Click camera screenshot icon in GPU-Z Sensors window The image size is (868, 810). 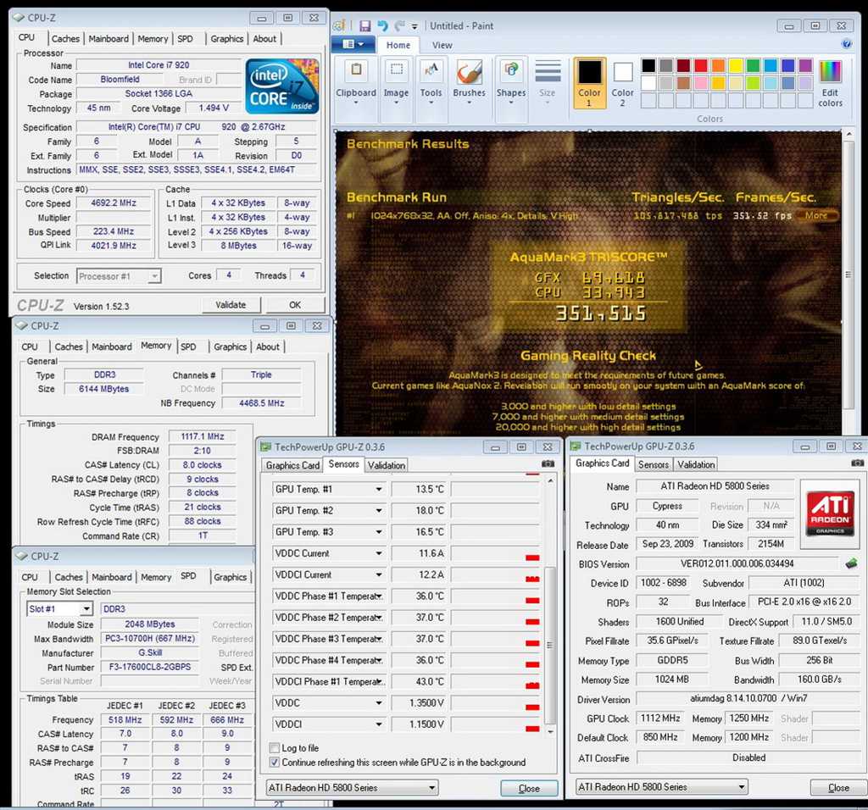[548, 464]
